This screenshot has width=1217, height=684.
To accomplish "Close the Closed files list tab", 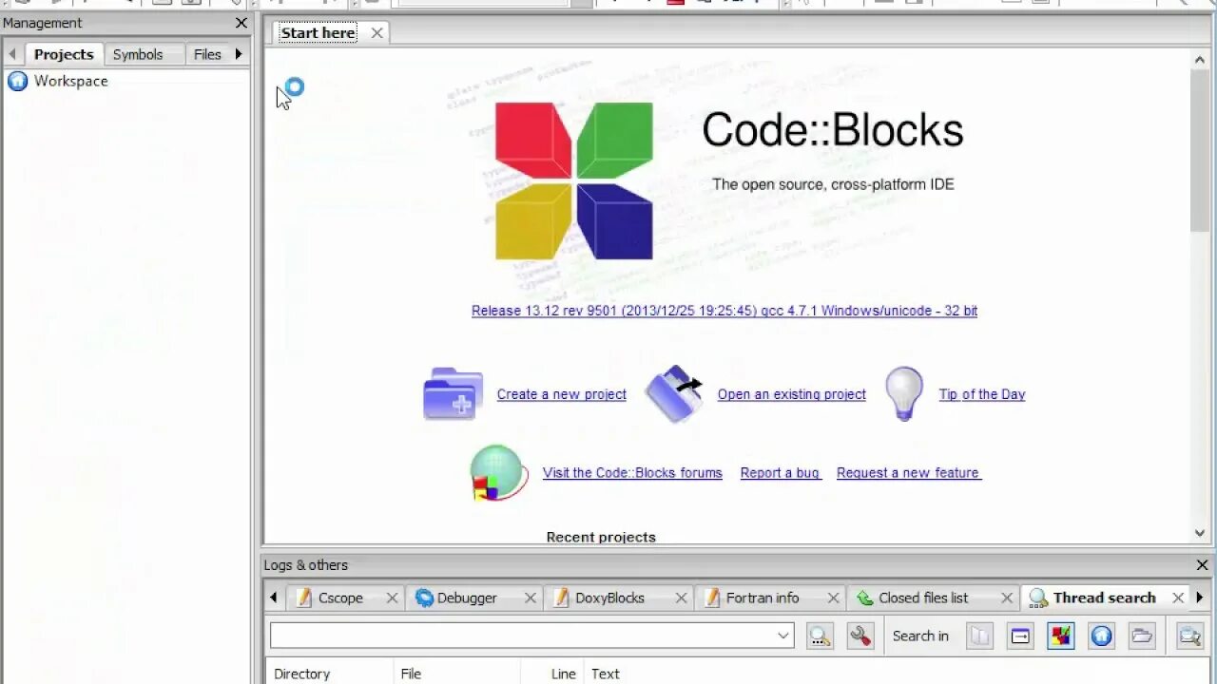I will click(x=1007, y=598).
